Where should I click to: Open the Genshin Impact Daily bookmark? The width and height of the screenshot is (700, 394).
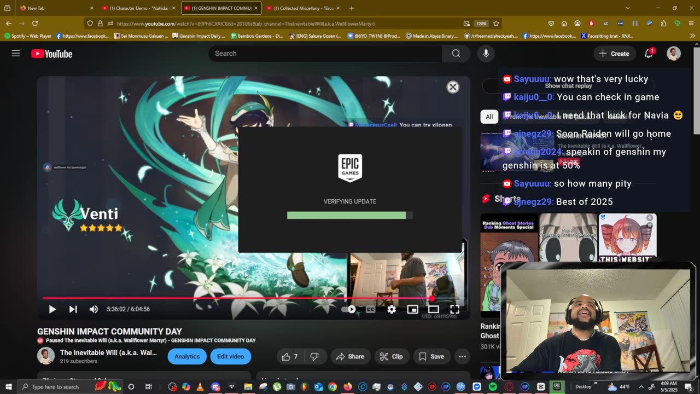tap(199, 36)
